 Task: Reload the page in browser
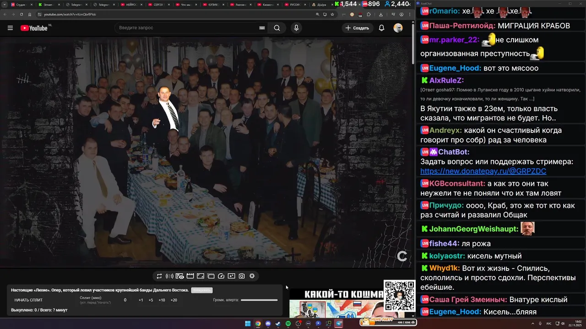click(21, 14)
